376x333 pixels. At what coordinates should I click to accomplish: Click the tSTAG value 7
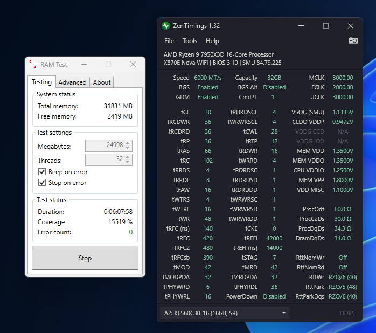coord(274,258)
